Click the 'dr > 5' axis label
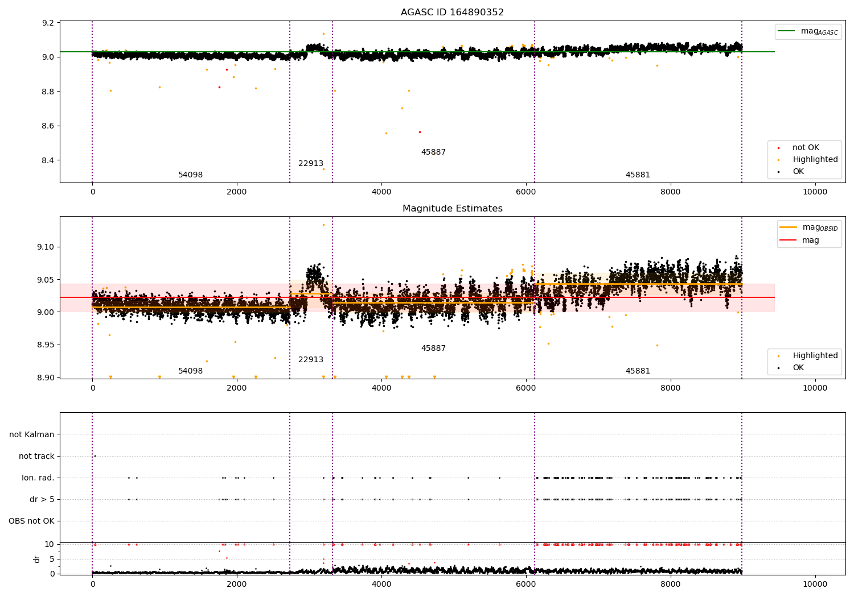The image size is (854, 597). 42,499
